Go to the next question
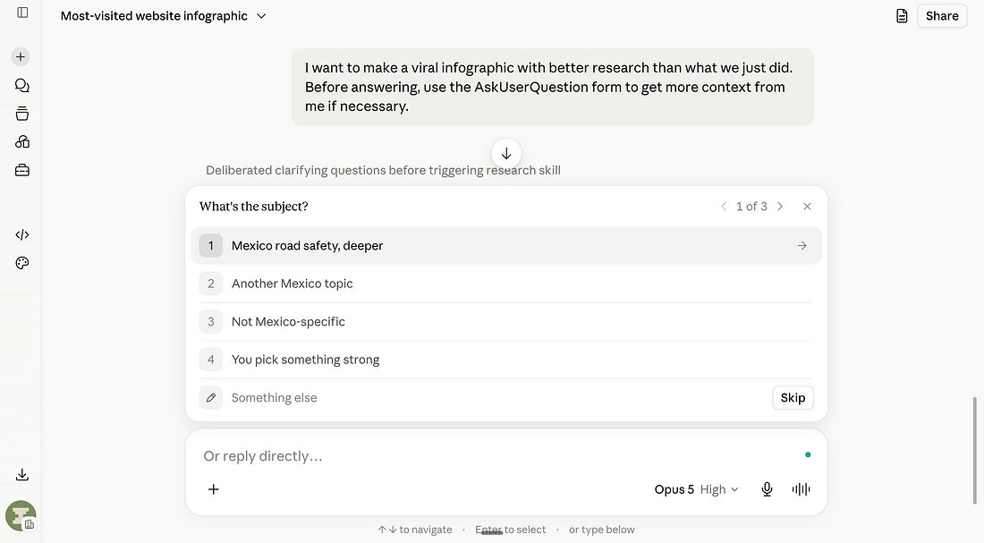Screen dimensions: 984x543 (780, 207)
